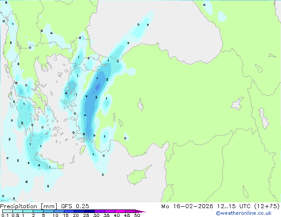281x217 pixels.
Task: Click the dark navy swatch between 25 and 30
Action: tap(89, 211)
